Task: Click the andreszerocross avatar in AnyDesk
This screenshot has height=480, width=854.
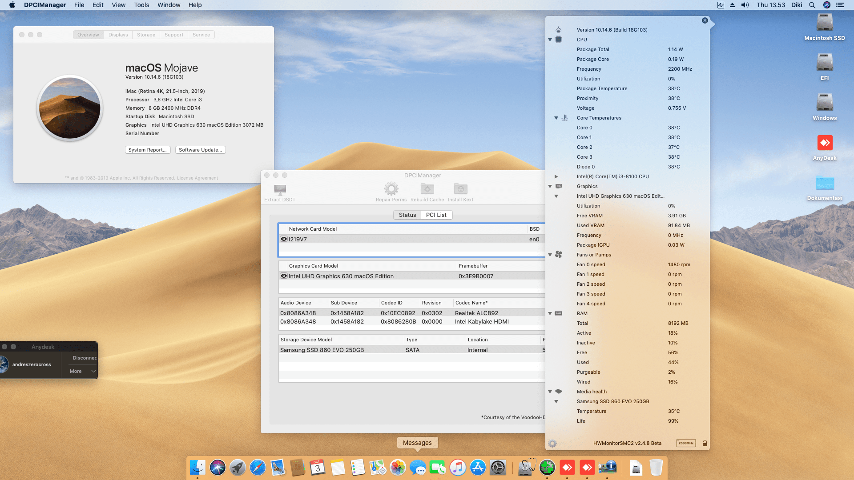Action: [4, 364]
